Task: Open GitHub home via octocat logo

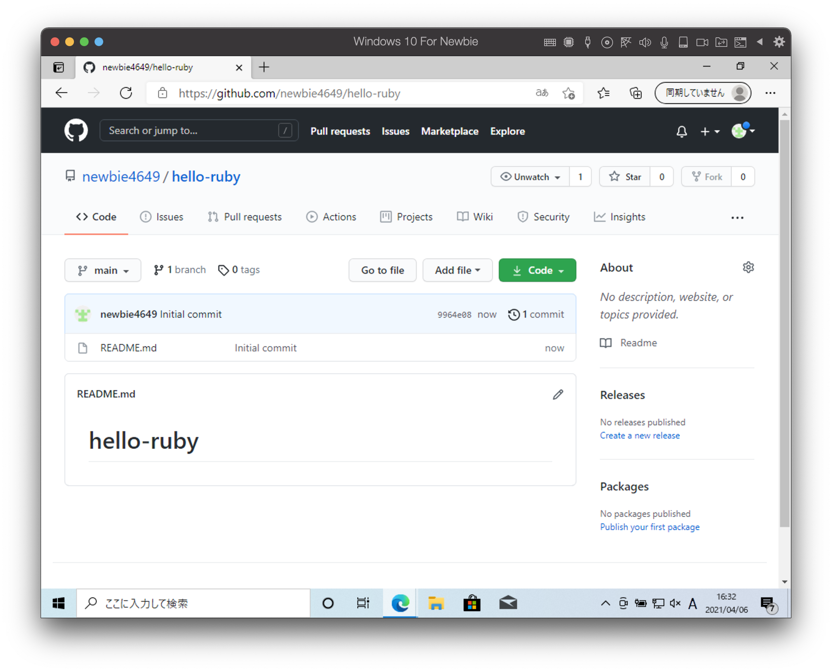Action: 75,130
